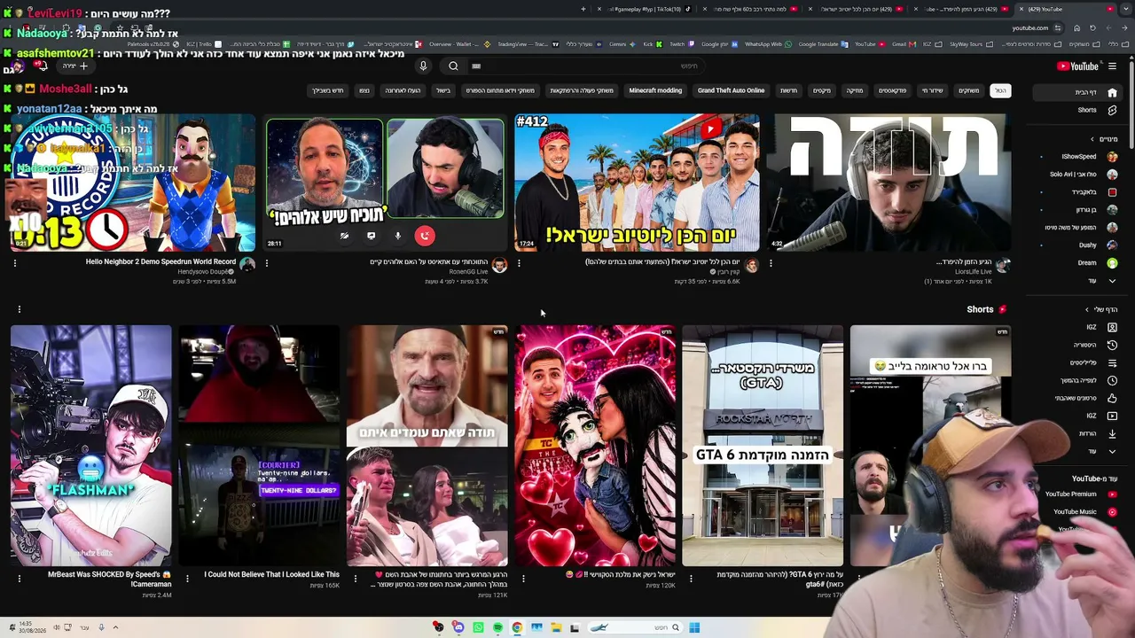Open the HendysovoDoupe channel avatar
1135x638 pixels.
tap(247, 265)
